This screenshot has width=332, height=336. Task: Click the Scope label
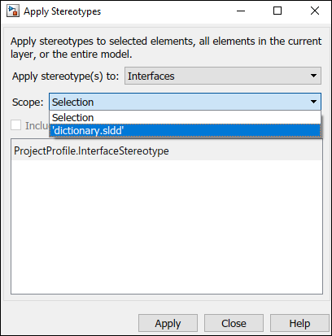(28, 103)
